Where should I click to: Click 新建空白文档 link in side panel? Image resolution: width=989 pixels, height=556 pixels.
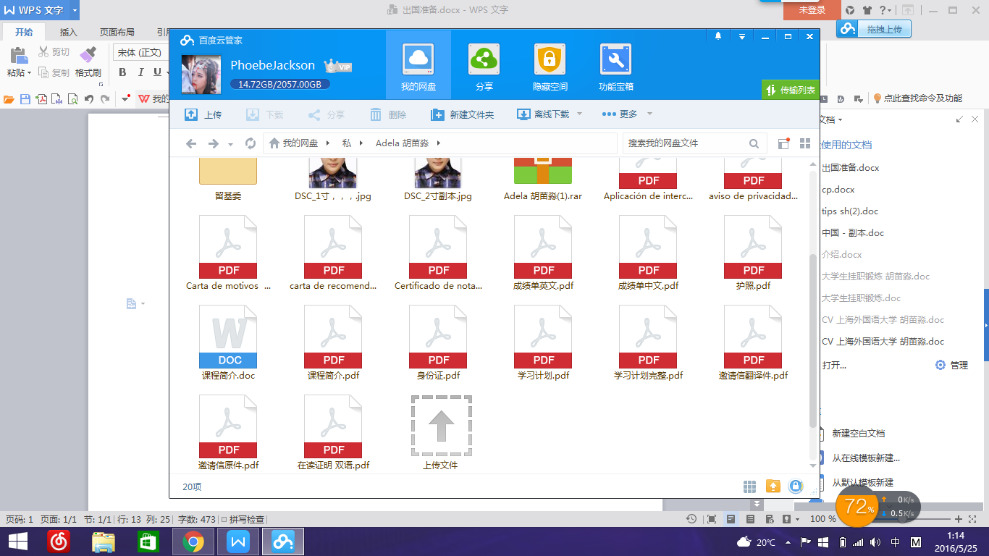coord(859,433)
